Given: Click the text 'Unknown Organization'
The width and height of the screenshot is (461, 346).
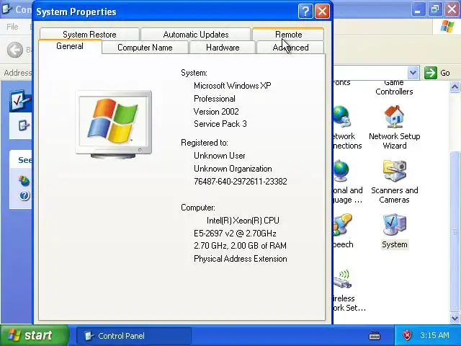Looking at the screenshot, I should (x=233, y=169).
